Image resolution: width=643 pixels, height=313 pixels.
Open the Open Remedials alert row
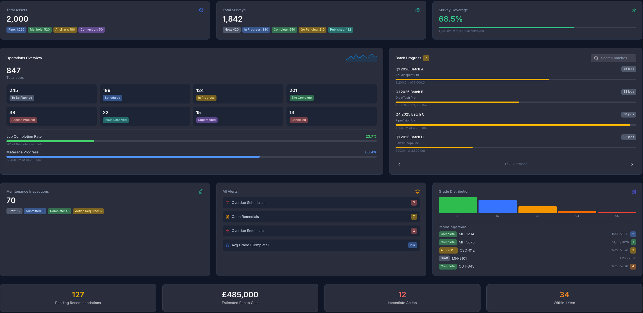pyautogui.click(x=321, y=217)
